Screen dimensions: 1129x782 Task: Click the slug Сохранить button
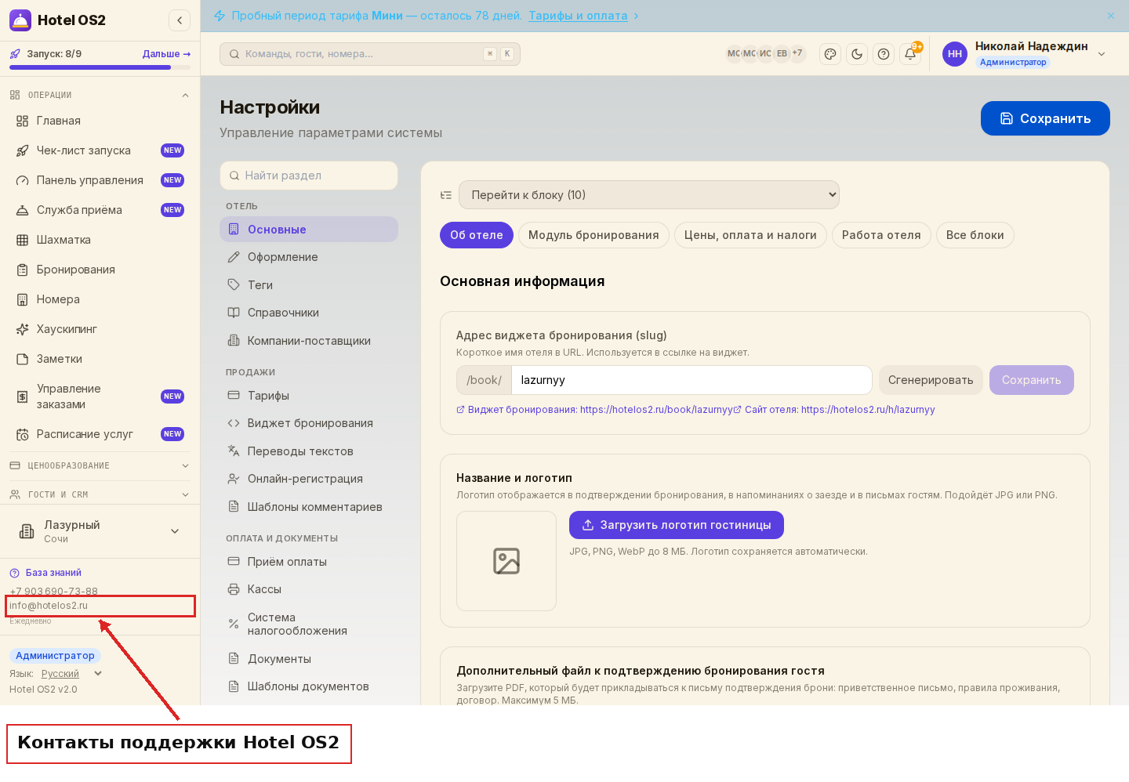[x=1032, y=380]
